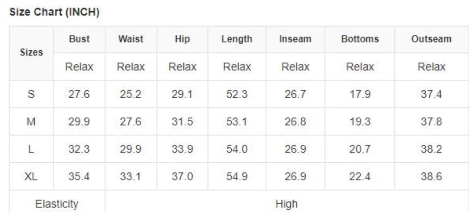Click the Elasticity row label
Screen dimensions: 476x213
point(57,204)
